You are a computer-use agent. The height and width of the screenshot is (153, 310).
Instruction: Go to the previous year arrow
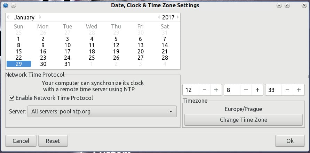pos(159,17)
